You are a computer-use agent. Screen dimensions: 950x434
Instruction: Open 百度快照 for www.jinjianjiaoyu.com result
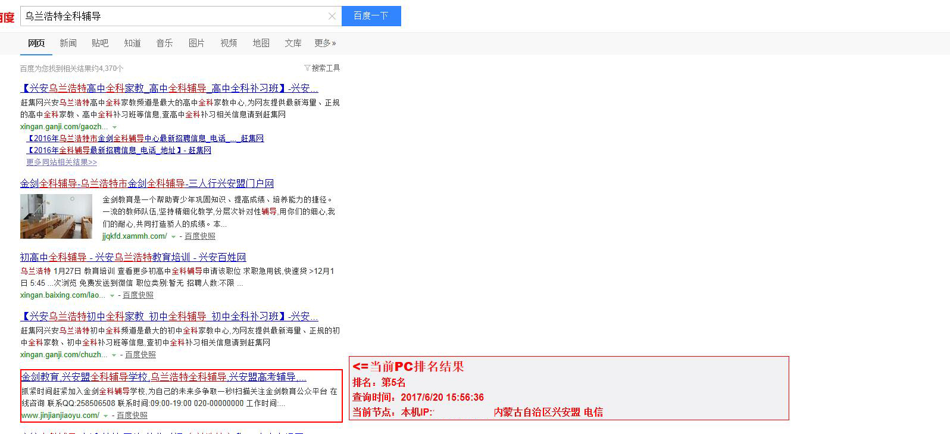(132, 416)
